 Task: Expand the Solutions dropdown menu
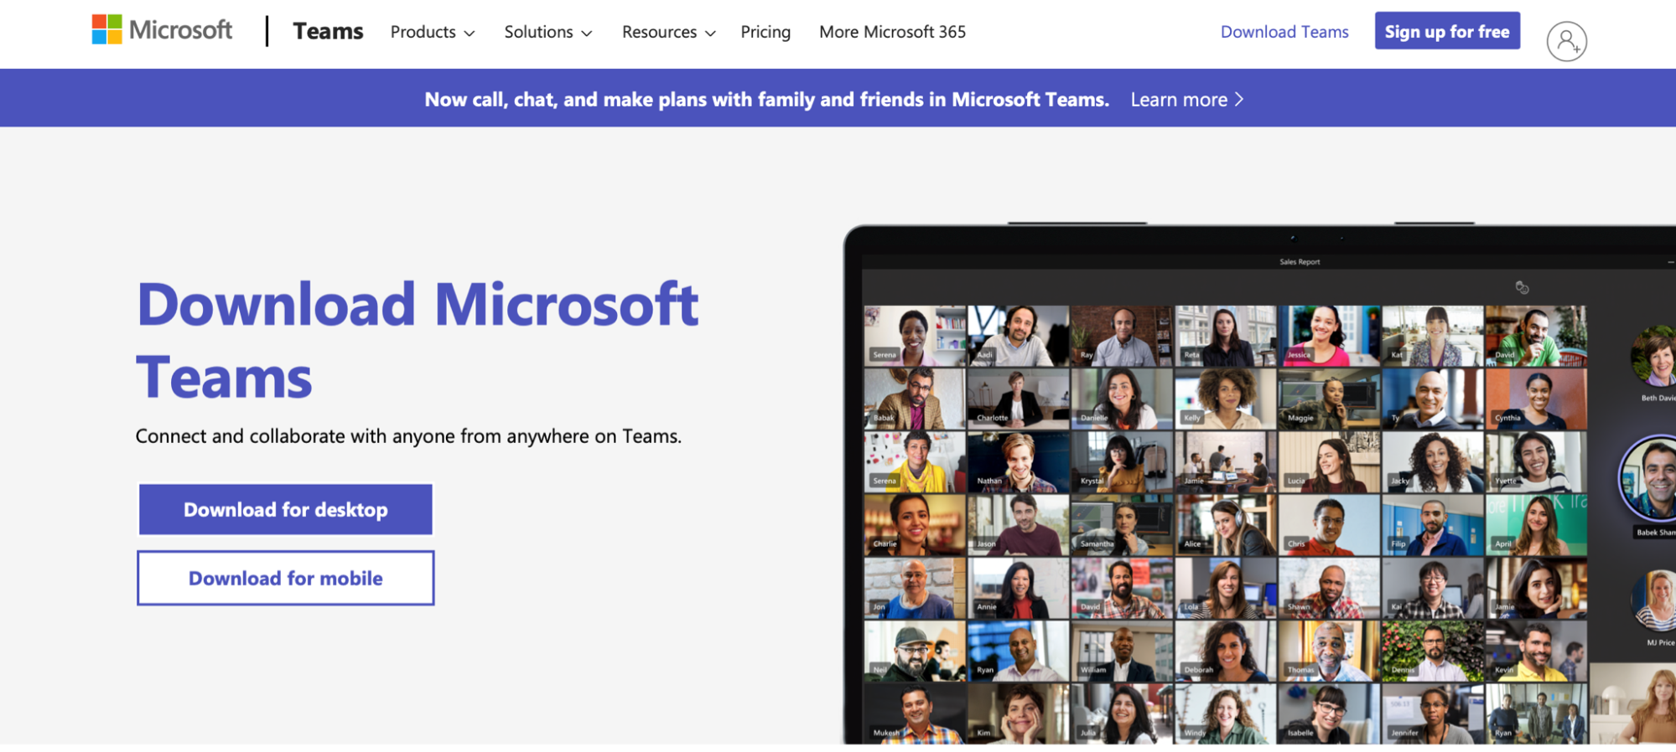coord(547,32)
